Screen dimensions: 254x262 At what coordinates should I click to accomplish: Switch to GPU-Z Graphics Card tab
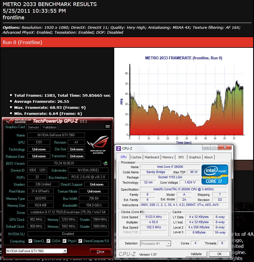tap(15, 127)
